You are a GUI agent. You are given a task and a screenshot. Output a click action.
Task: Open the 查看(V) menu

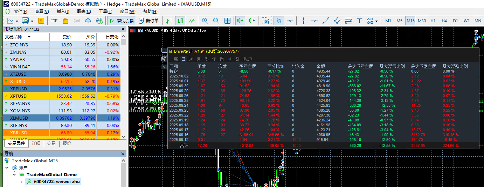pos(42,12)
